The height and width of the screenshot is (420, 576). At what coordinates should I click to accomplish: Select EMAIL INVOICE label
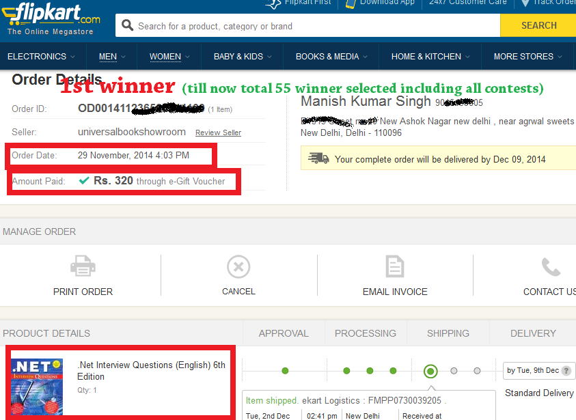(x=395, y=292)
